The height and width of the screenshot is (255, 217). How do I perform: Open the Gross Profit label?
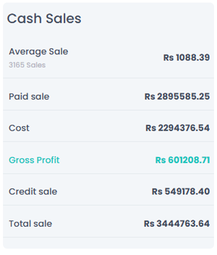coord(34,160)
